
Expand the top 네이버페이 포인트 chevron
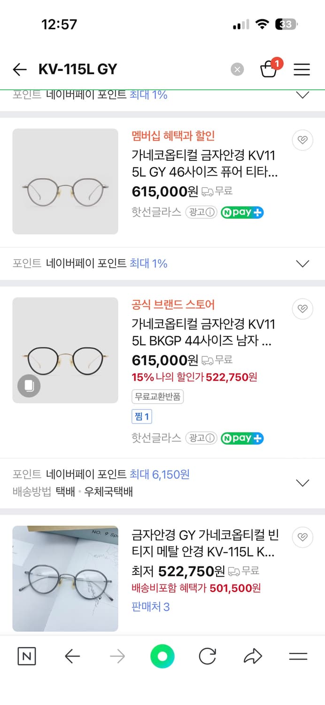pyautogui.click(x=302, y=94)
